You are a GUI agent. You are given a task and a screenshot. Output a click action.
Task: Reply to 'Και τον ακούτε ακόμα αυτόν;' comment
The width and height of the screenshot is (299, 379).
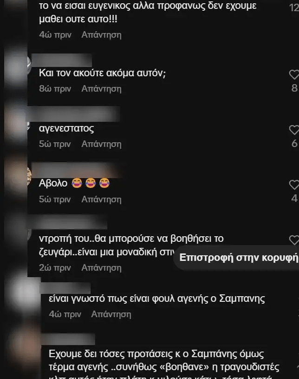(x=101, y=89)
